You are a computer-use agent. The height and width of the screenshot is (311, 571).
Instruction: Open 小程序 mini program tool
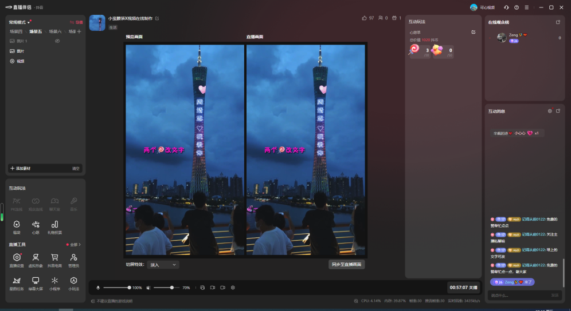(x=54, y=284)
